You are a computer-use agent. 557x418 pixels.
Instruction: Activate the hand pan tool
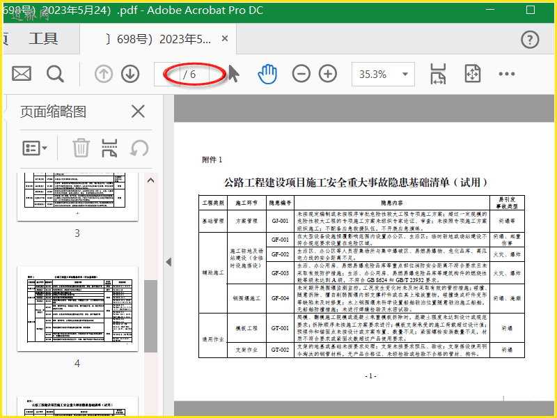(x=267, y=74)
